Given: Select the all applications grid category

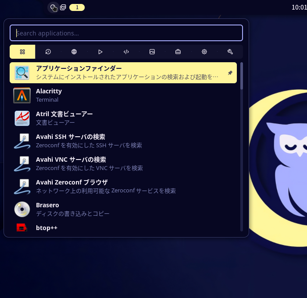Looking at the screenshot, I should (22, 52).
